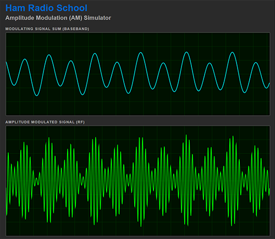Image resolution: width=275 pixels, height=239 pixels.
Task: Click the last rightmost peak of the cyan waveform
Action: pos(256,63)
